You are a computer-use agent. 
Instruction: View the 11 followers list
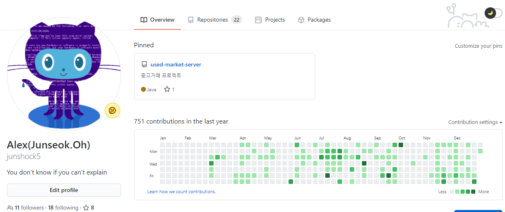[x=29, y=208]
